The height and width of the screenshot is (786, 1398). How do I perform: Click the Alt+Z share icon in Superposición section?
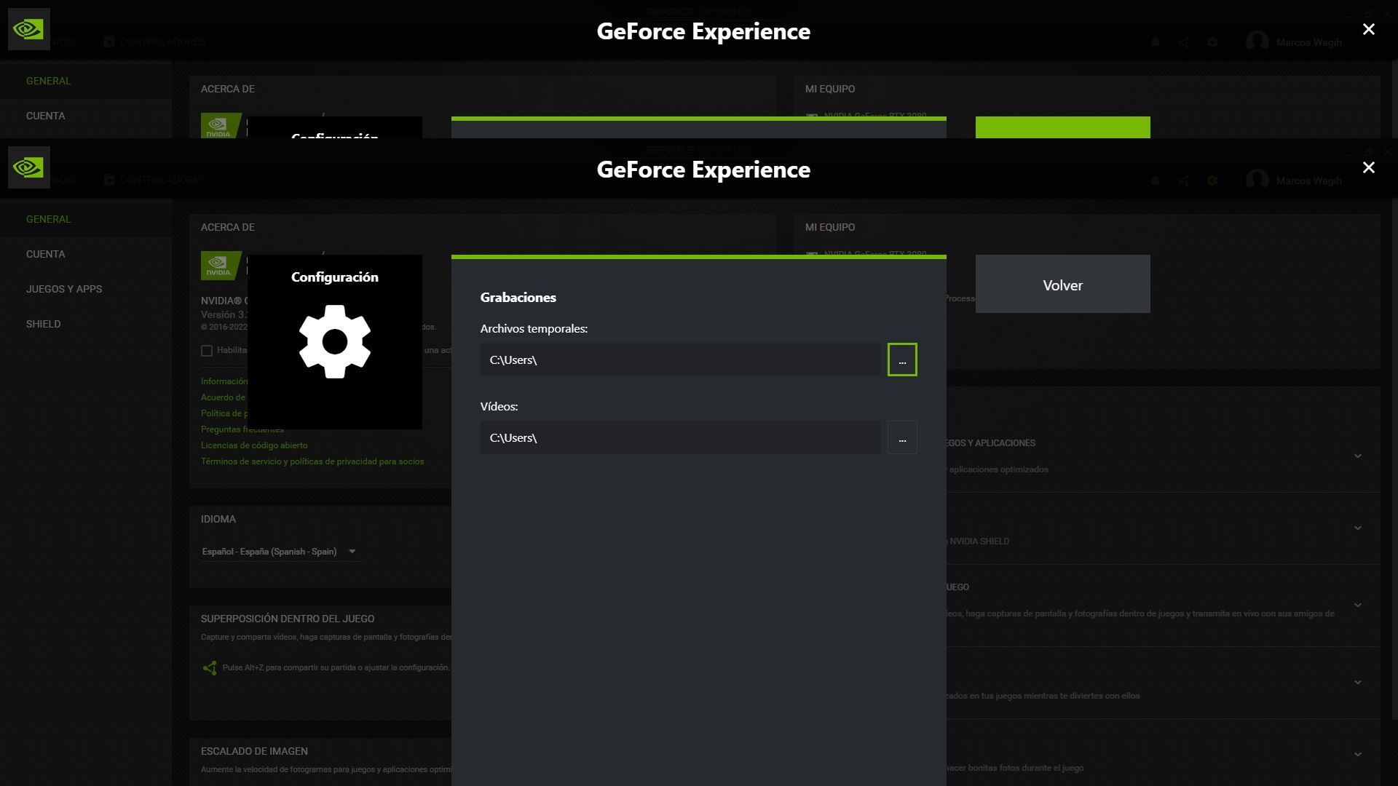click(210, 667)
